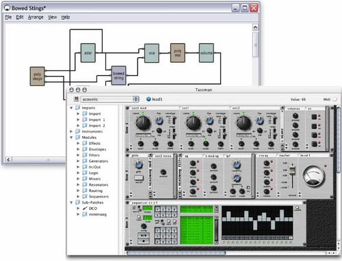Click the lead1 globe icon

click(x=148, y=99)
